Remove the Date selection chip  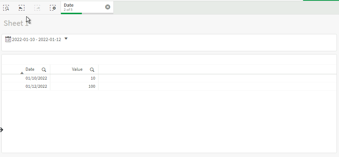point(108,7)
